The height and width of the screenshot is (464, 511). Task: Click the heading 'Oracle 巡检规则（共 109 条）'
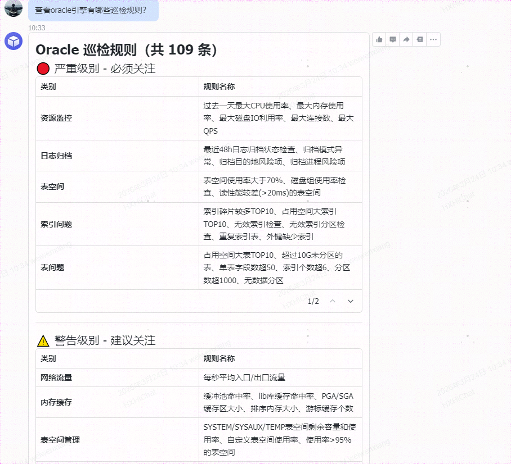126,50
